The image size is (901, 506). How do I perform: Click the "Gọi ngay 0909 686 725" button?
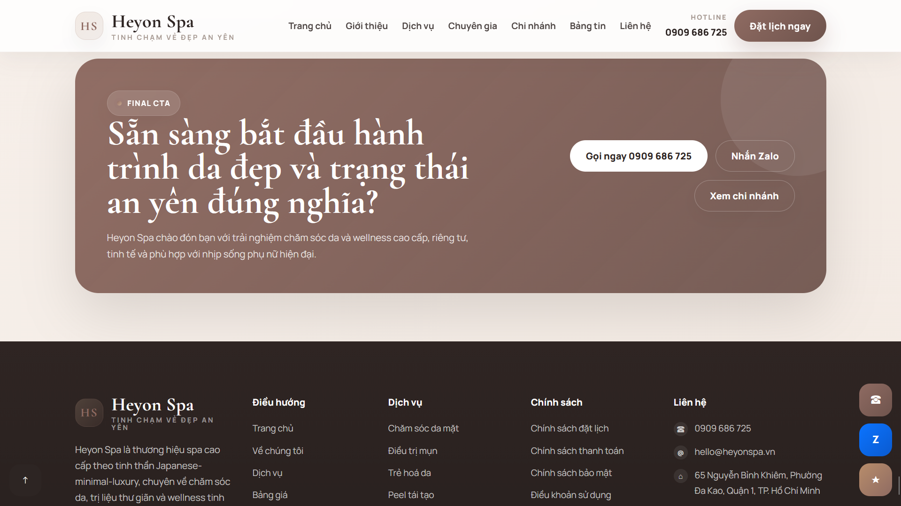coord(638,156)
